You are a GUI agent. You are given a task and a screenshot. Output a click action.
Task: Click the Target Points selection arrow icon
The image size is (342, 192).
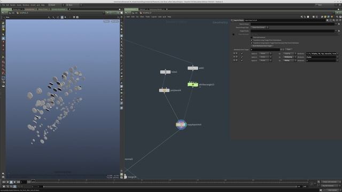339,31
